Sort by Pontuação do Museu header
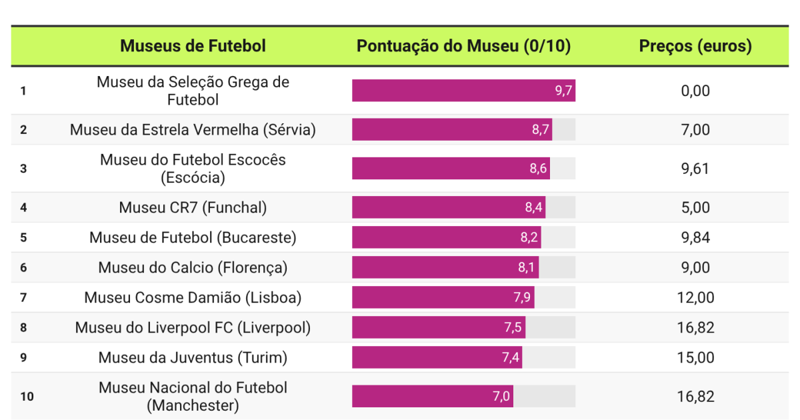The image size is (800, 420). (463, 46)
